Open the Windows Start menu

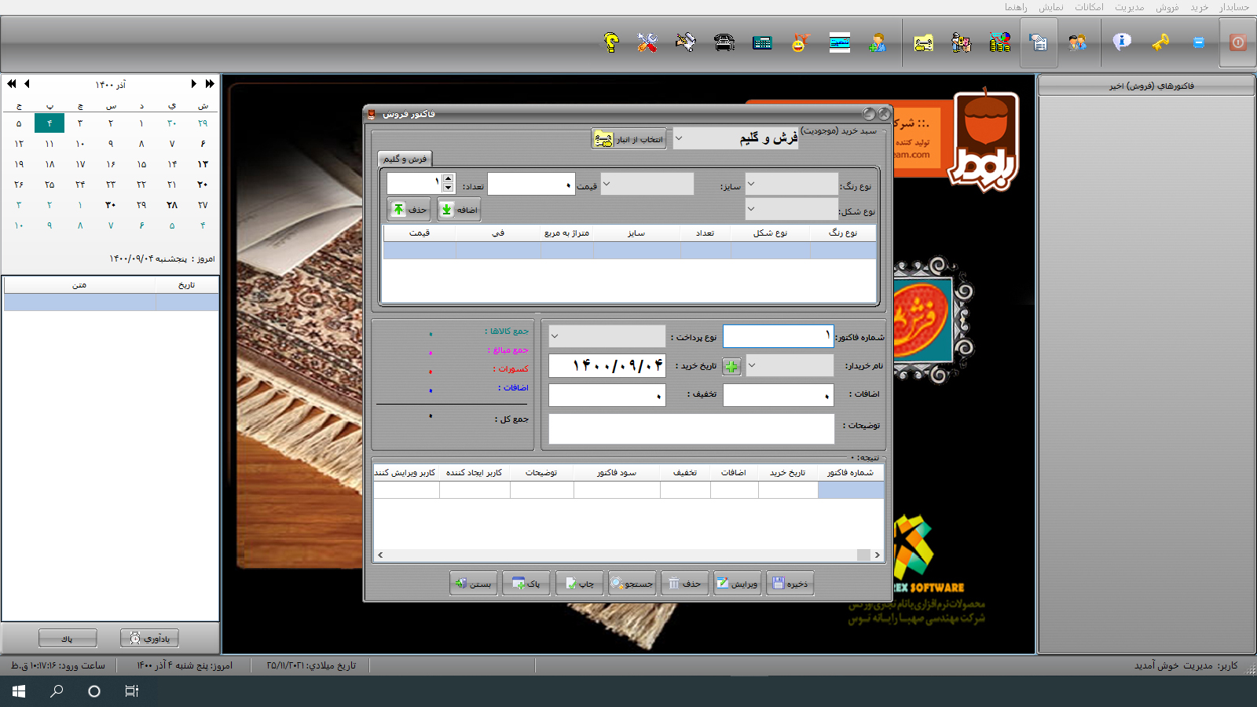[19, 691]
